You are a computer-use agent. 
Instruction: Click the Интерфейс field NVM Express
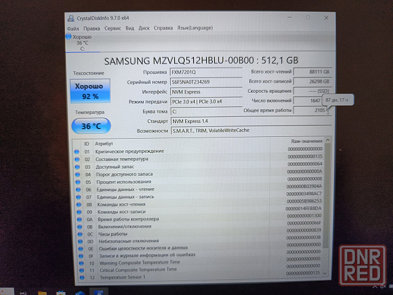[x=206, y=92]
